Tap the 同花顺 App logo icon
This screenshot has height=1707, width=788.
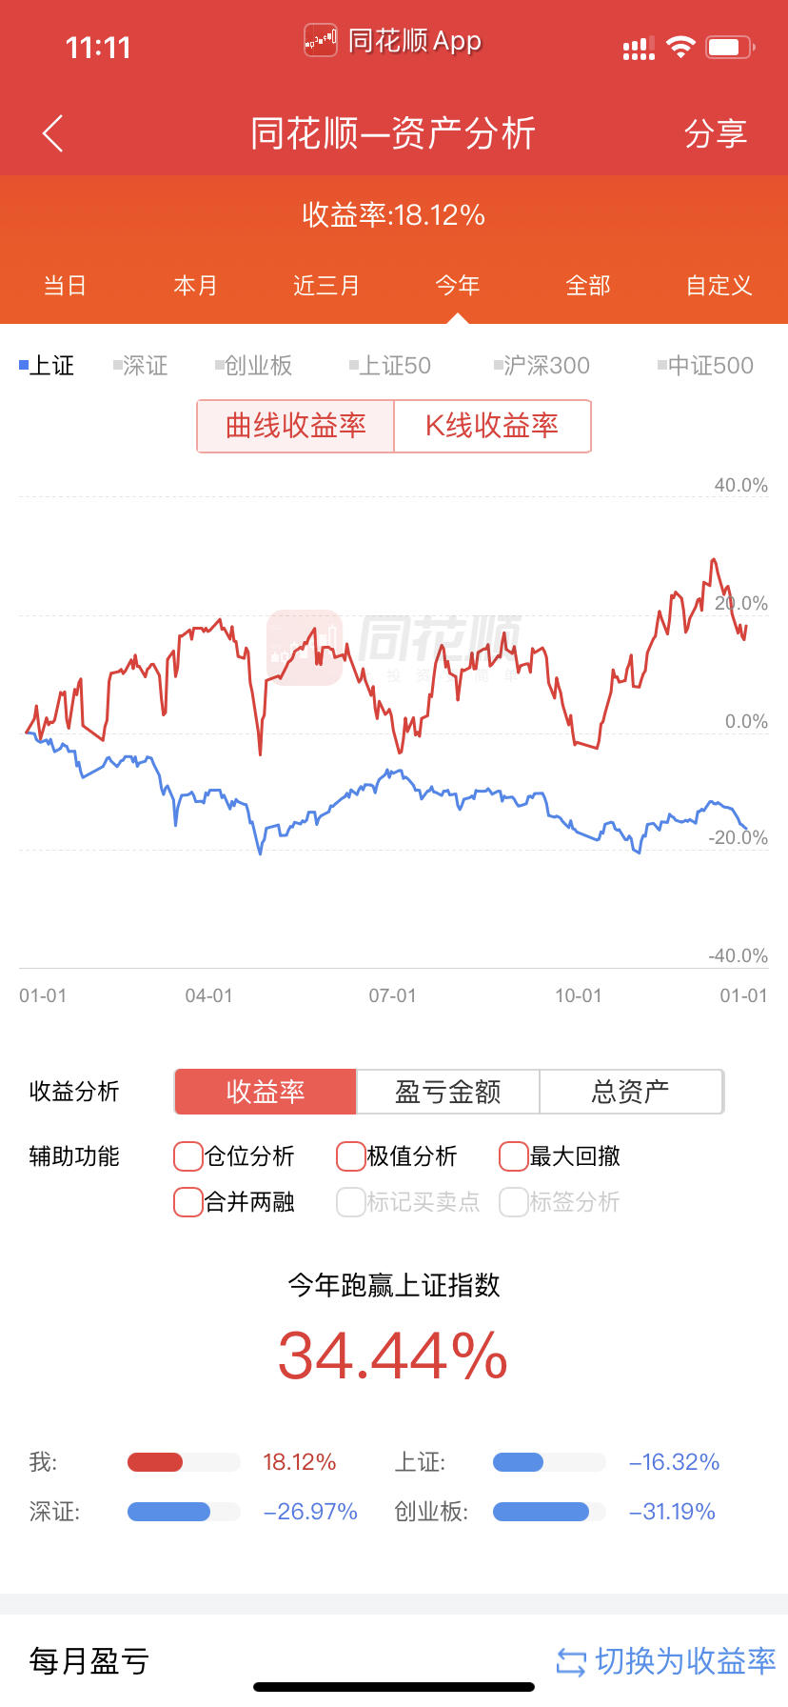coord(321,41)
